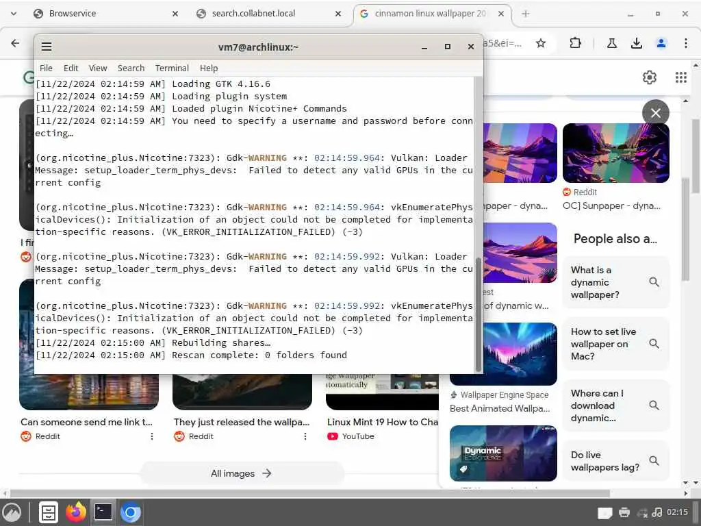
Task: Open the Wallpaper Engine Space aurora thumbnail
Action: (x=503, y=354)
